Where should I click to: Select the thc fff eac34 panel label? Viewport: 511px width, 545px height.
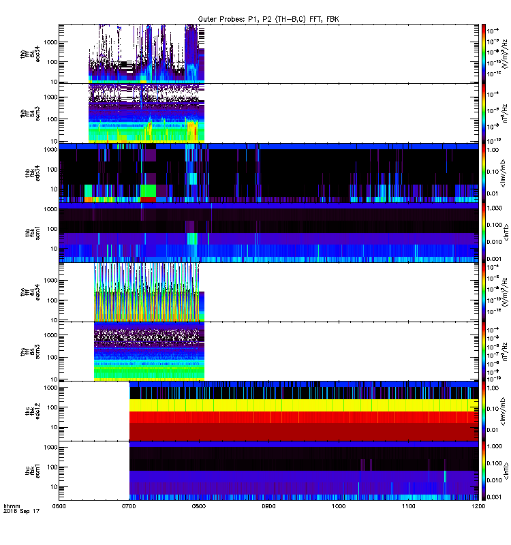[x=30, y=292]
